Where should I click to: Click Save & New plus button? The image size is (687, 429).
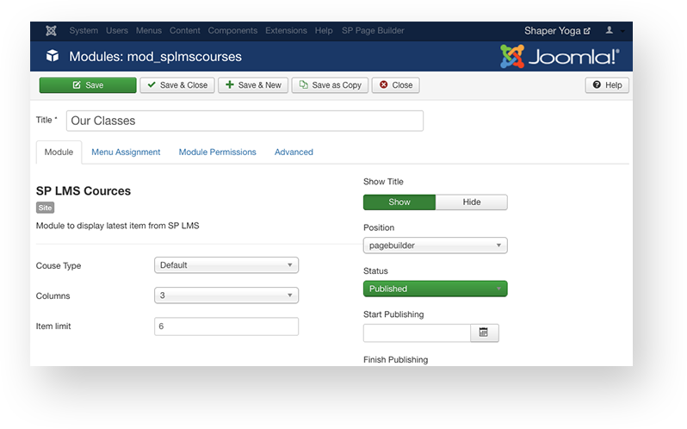253,85
